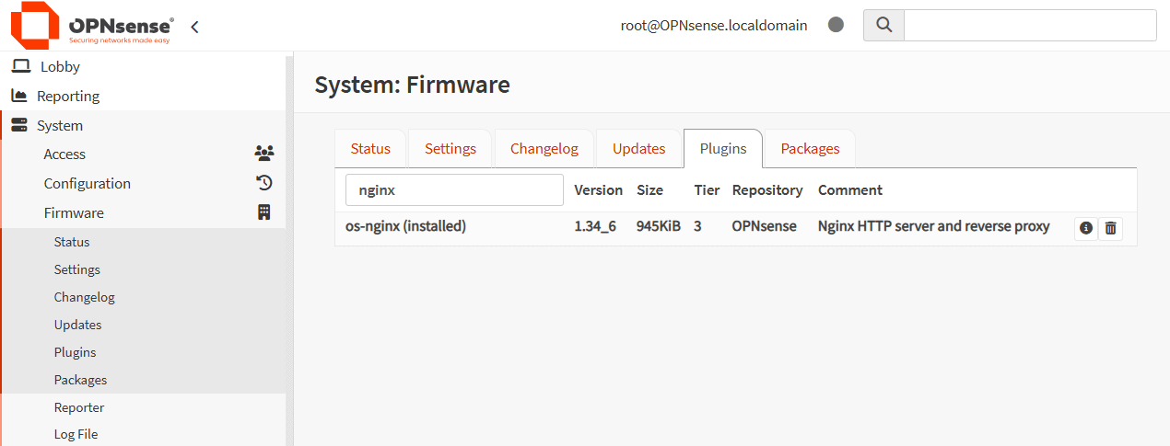Viewport: 1170px width, 446px height.
Task: Select the Plugins tab
Action: (x=723, y=148)
